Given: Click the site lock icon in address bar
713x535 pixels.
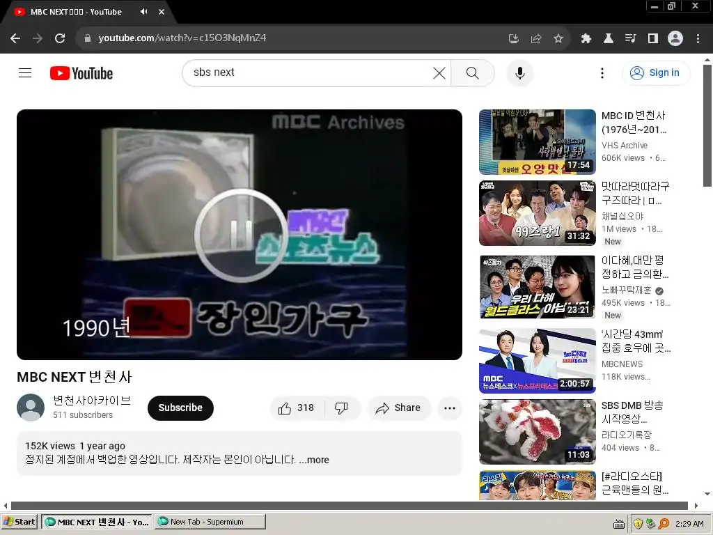Looking at the screenshot, I should click(87, 38).
